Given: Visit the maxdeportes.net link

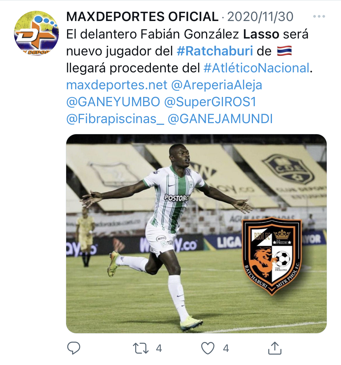Looking at the screenshot, I should pos(117,85).
